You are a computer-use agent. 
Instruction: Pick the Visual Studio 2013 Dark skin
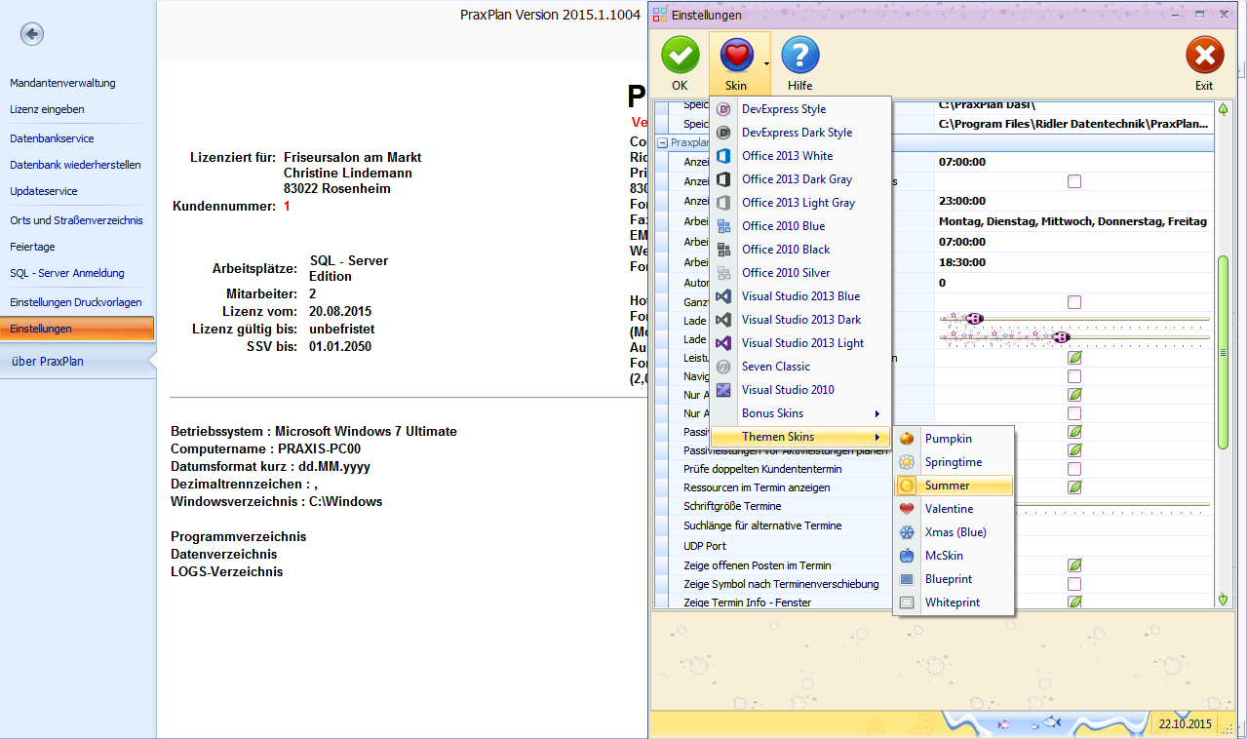(799, 320)
